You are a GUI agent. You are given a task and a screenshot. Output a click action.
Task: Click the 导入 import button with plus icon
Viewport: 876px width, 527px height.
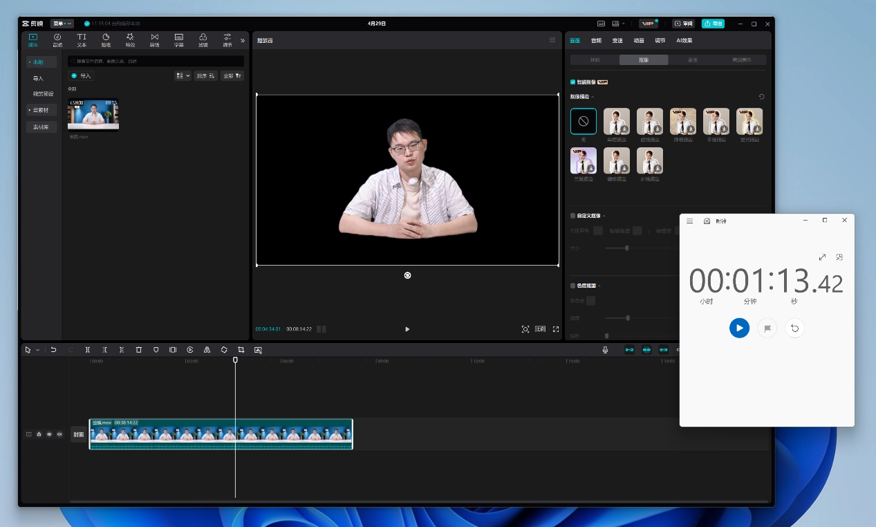coord(81,76)
